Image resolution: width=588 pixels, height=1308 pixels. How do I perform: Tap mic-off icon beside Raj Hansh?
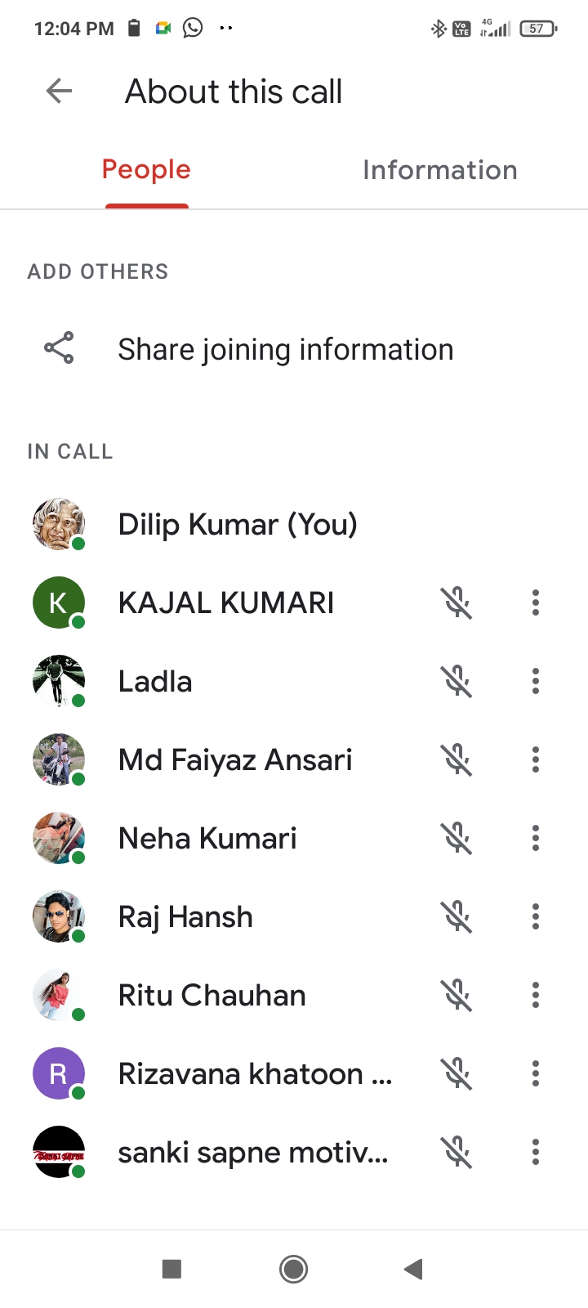click(457, 917)
